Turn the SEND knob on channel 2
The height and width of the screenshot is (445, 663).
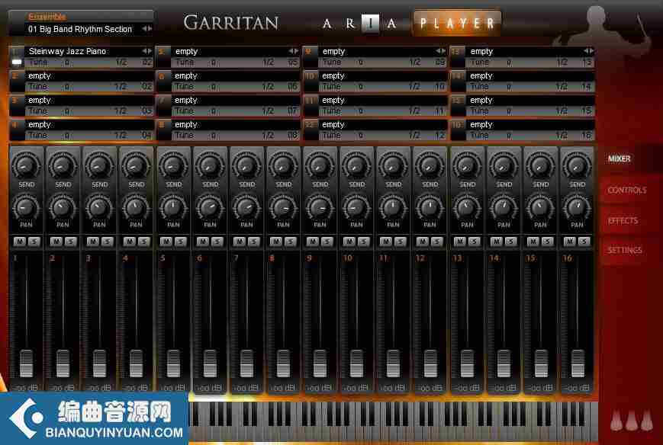tap(63, 166)
